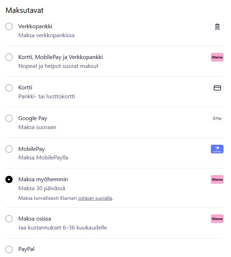Click the Pankki- tai luottokortti description
The image size is (231, 257).
coord(47,97)
